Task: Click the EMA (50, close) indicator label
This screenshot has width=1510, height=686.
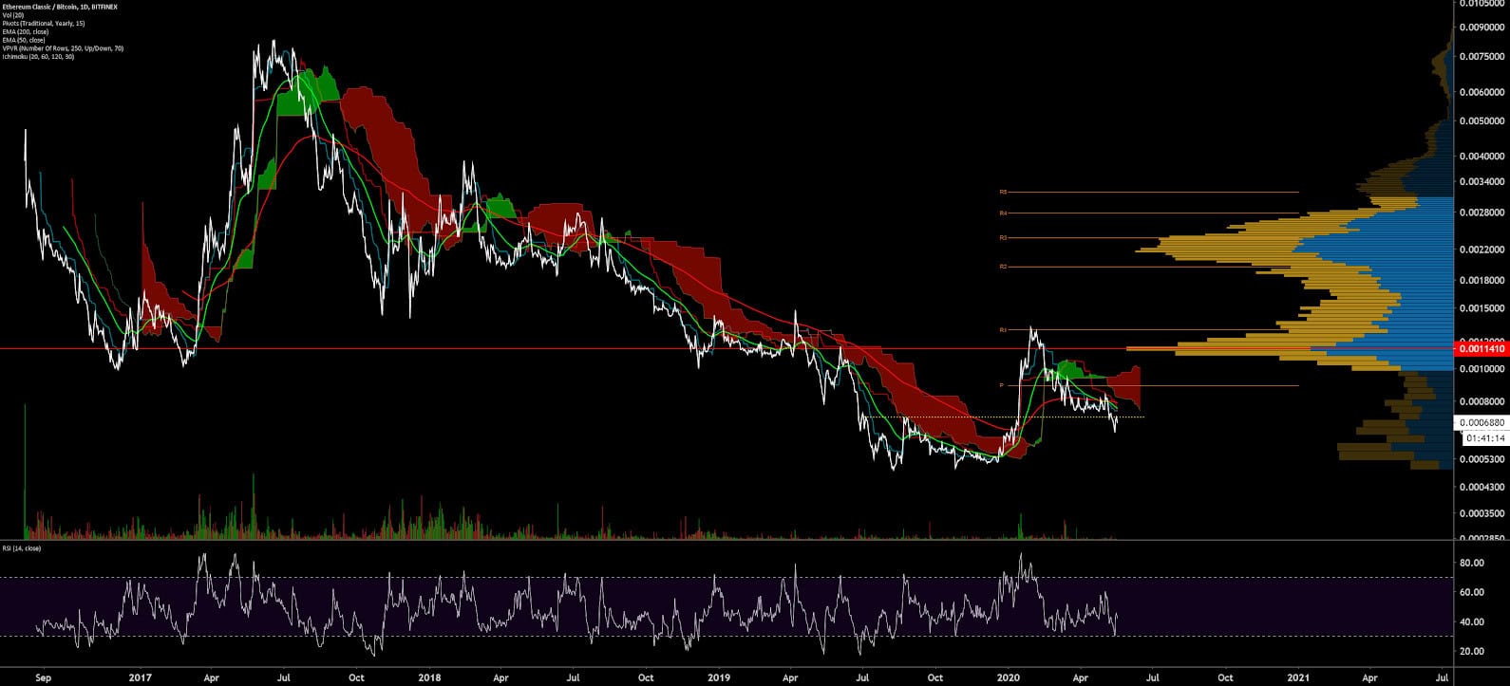Action: coord(25,40)
